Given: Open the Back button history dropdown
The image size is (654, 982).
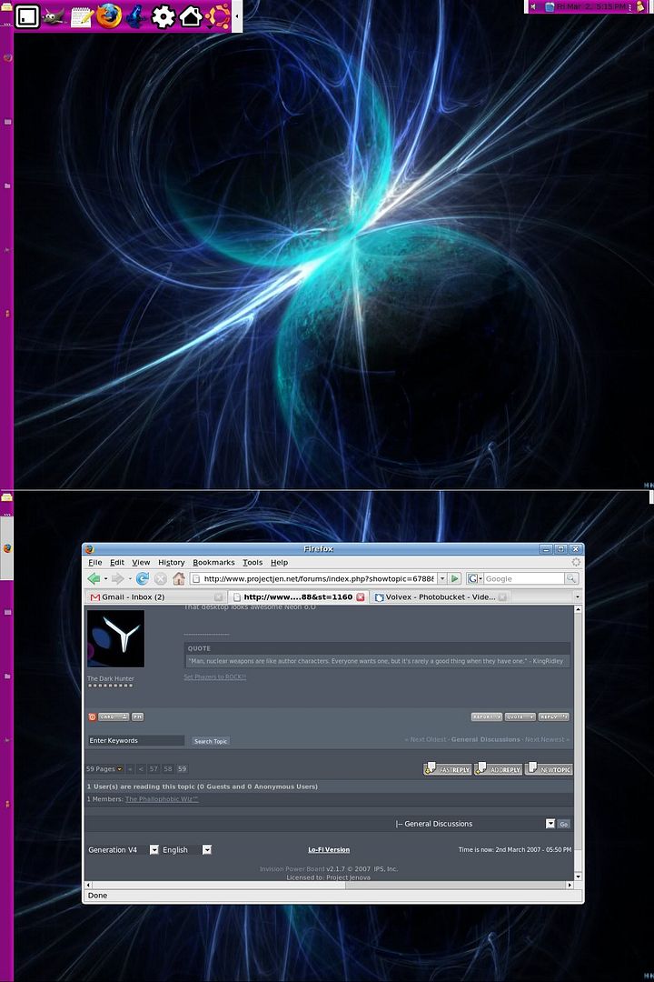Looking at the screenshot, I should click(x=105, y=578).
